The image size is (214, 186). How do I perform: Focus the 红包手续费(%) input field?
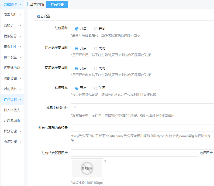click(142, 107)
